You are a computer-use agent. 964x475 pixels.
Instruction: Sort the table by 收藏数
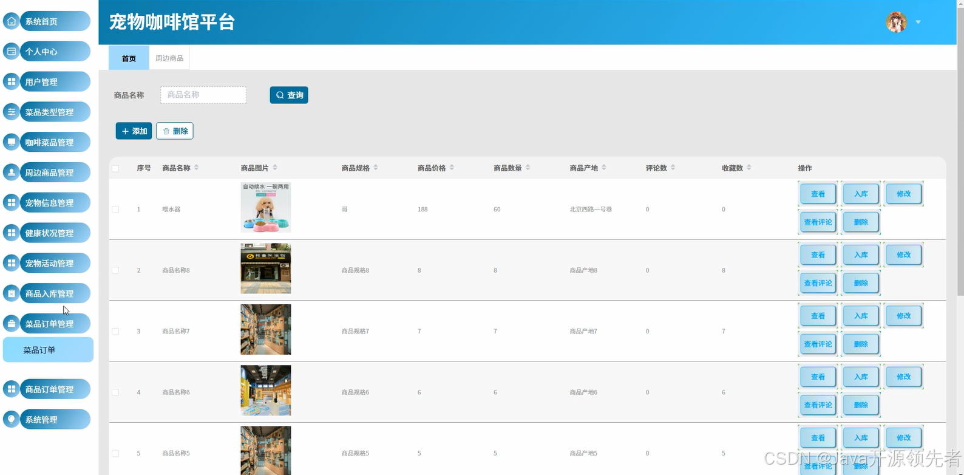click(748, 168)
